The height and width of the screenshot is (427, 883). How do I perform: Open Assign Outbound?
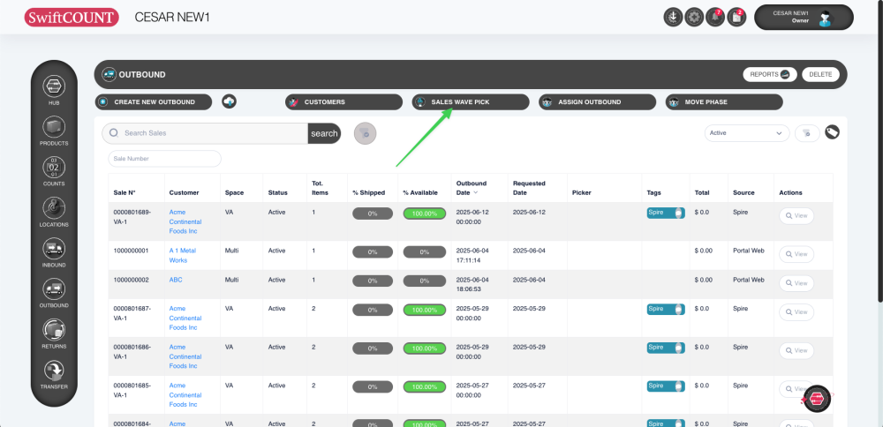[598, 101]
